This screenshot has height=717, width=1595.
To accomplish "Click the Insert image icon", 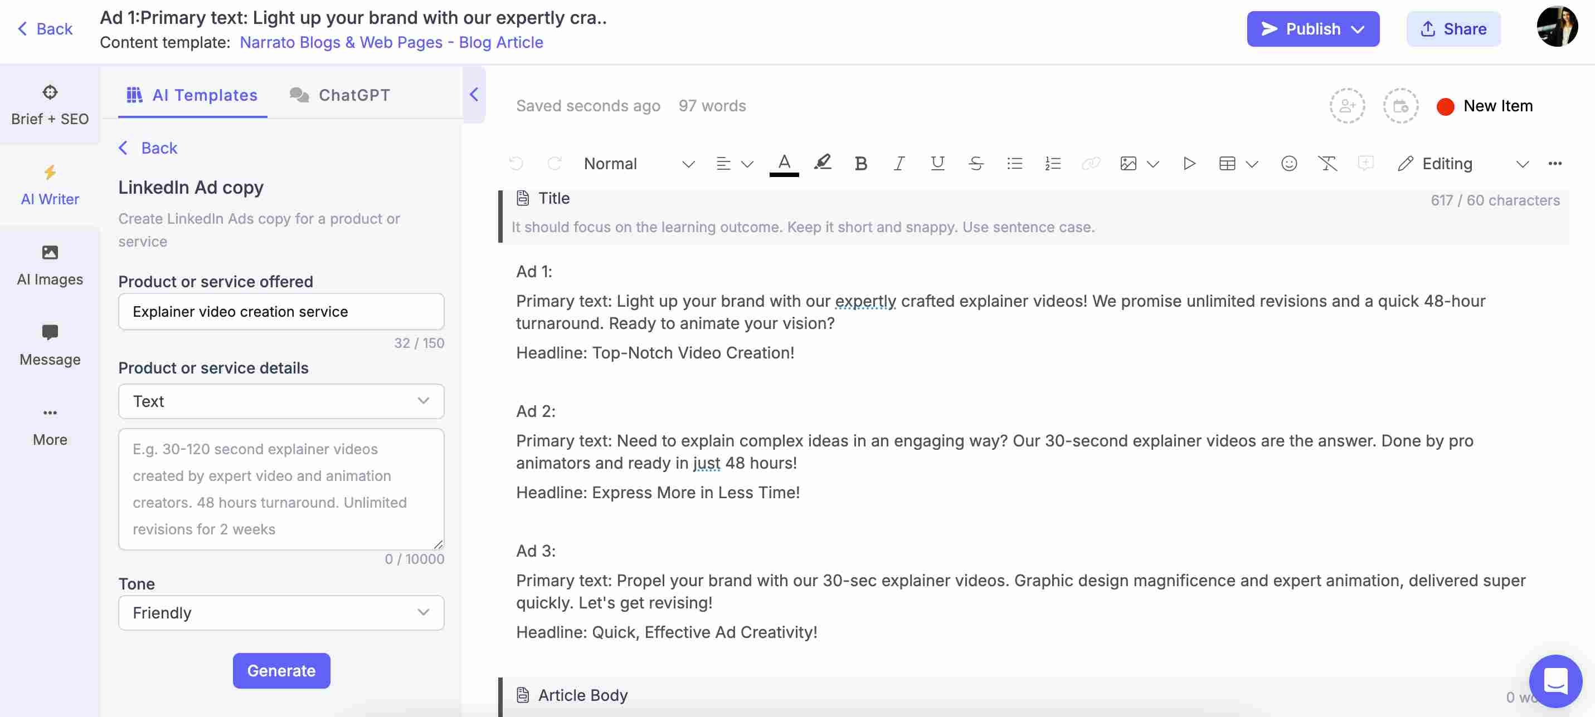I will [1128, 163].
